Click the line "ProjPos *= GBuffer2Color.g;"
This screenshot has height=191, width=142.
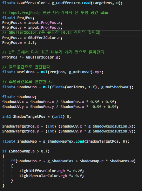31,57
